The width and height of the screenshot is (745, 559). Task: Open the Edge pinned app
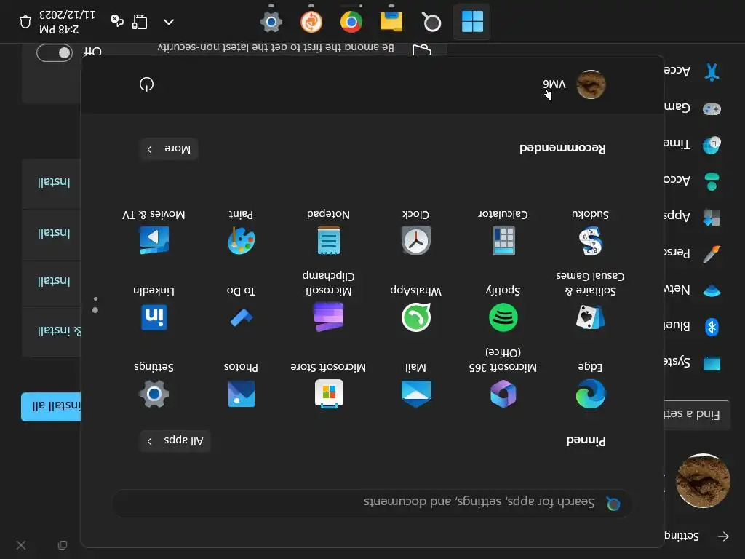pos(590,393)
